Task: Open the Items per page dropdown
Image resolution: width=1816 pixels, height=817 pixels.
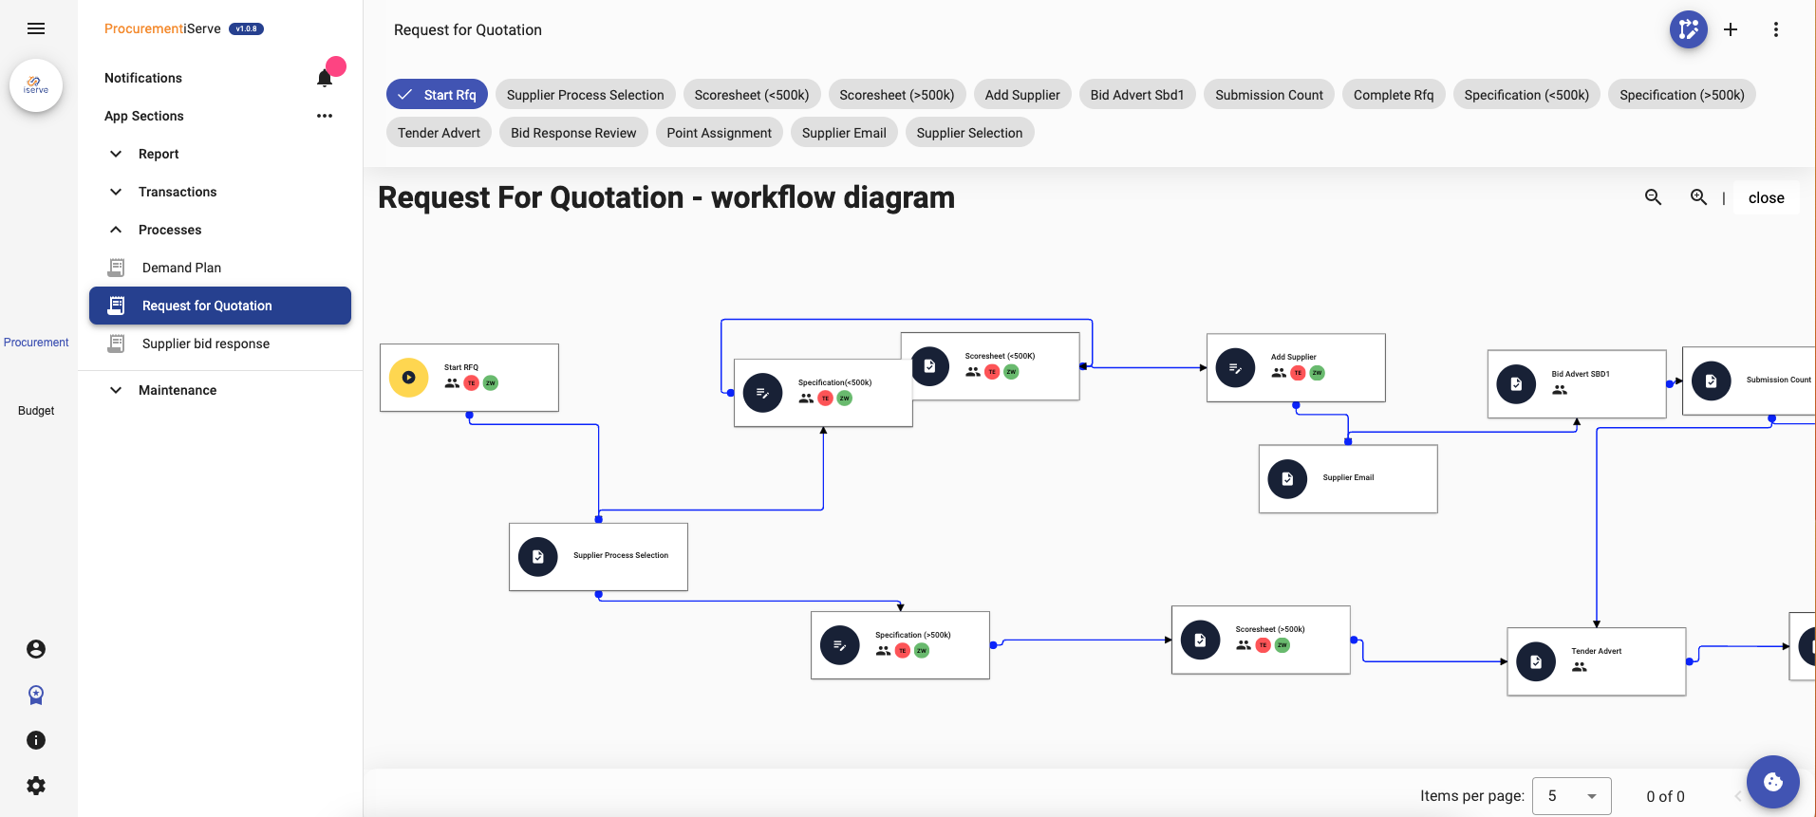Action: point(1571,796)
